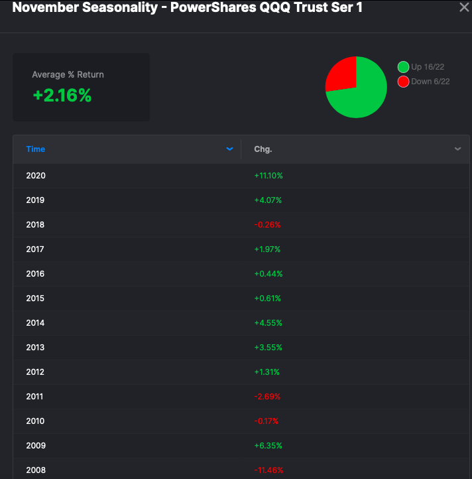Select the 2016 row year cell
The width and height of the screenshot is (472, 479).
click(x=35, y=274)
